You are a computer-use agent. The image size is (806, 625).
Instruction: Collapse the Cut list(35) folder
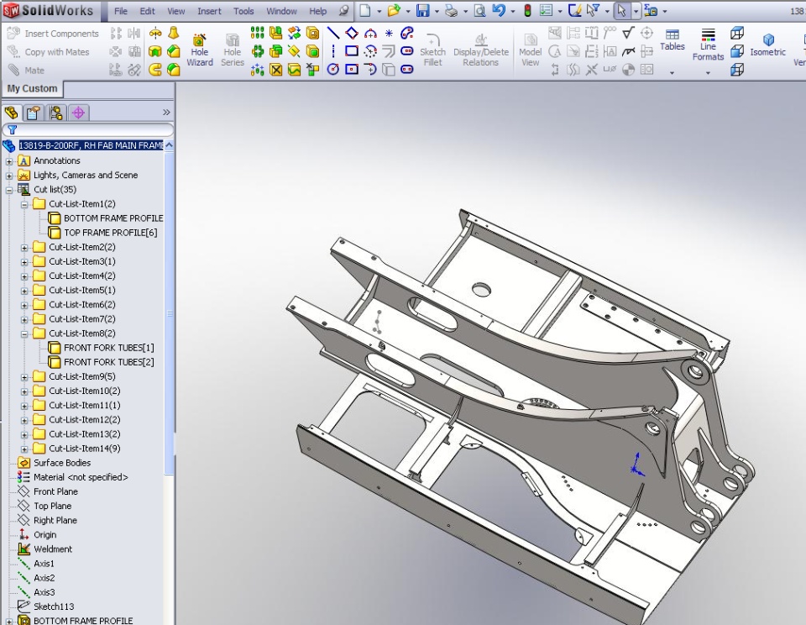pyautogui.click(x=8, y=190)
